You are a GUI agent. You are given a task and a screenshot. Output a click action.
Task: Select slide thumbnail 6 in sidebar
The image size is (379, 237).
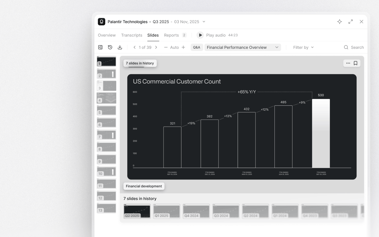(107, 123)
